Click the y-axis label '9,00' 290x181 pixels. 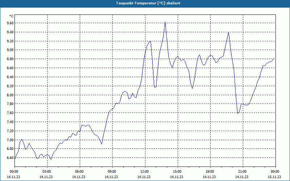coord(11,50)
